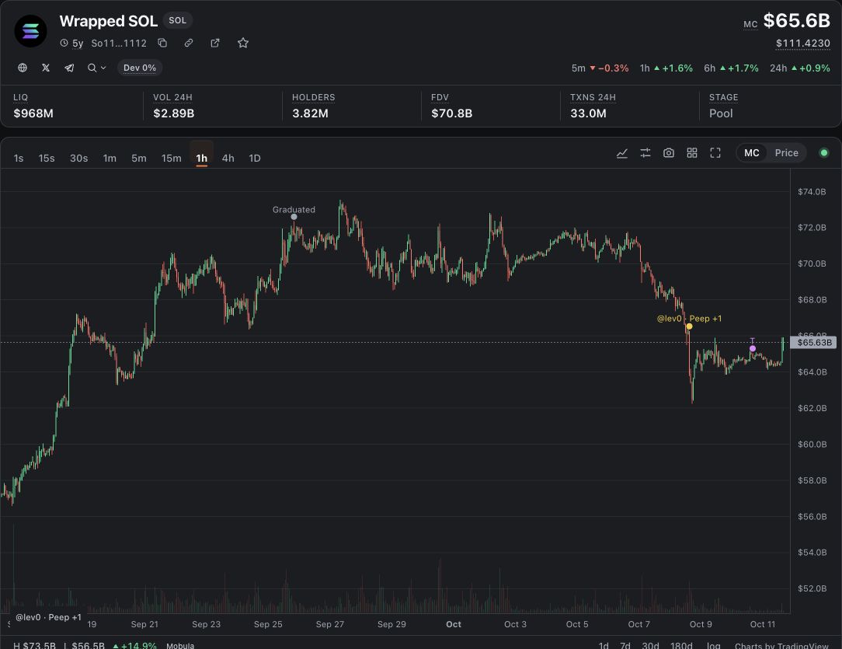Click the FDV $70.8B stat
This screenshot has width=842, height=649.
[x=451, y=106]
